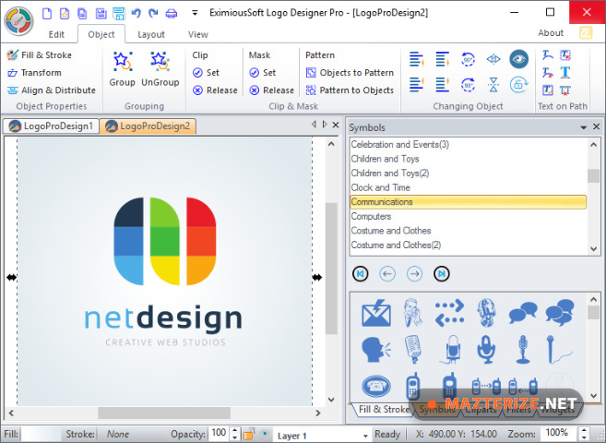Convert Objects to Pattern
Image resolution: width=606 pixels, height=443 pixels.
click(x=350, y=73)
